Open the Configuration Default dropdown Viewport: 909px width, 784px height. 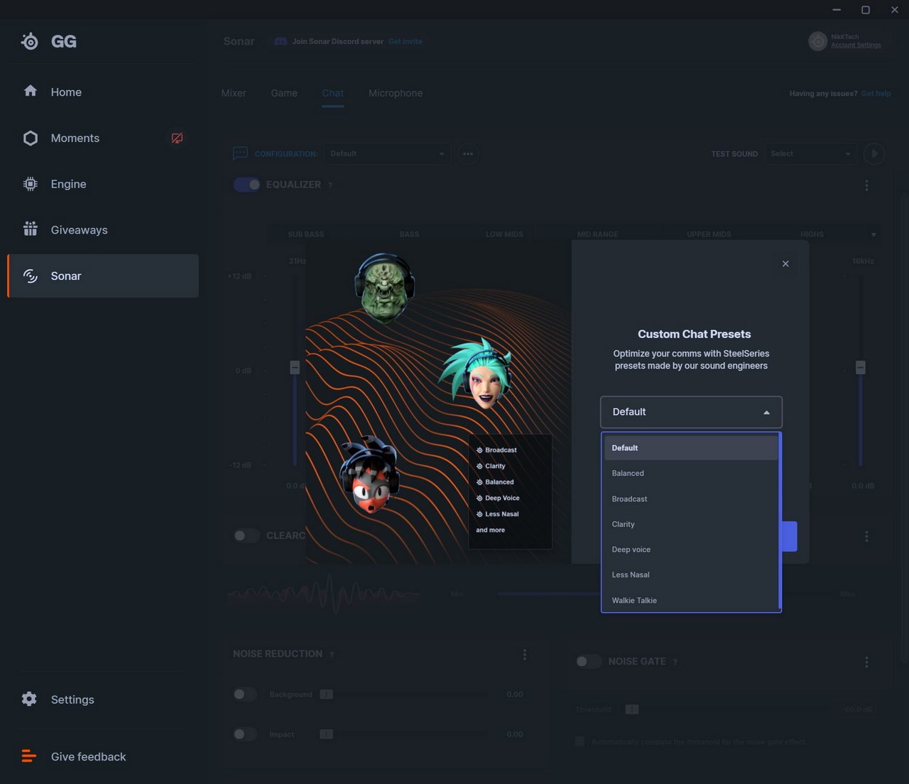click(x=387, y=153)
